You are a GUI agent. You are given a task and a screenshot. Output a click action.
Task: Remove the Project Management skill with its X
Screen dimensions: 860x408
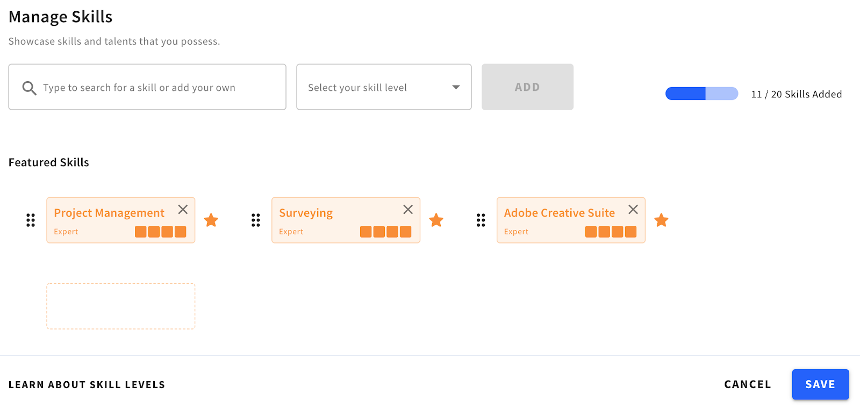183,210
